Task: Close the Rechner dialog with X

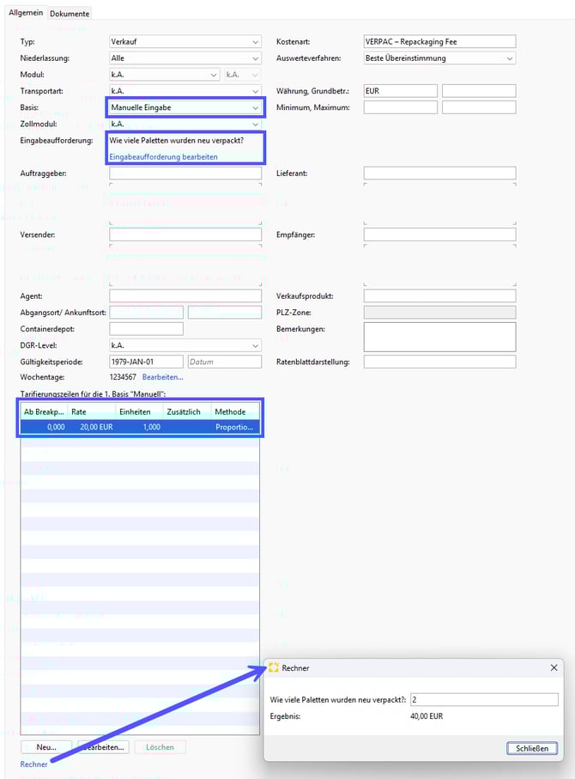Action: pos(554,667)
